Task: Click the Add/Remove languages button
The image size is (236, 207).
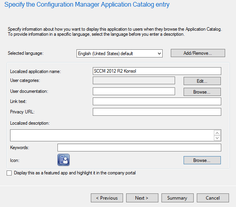Action: (198, 53)
